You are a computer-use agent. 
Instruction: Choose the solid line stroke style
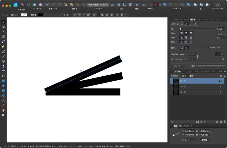(x=186, y=24)
